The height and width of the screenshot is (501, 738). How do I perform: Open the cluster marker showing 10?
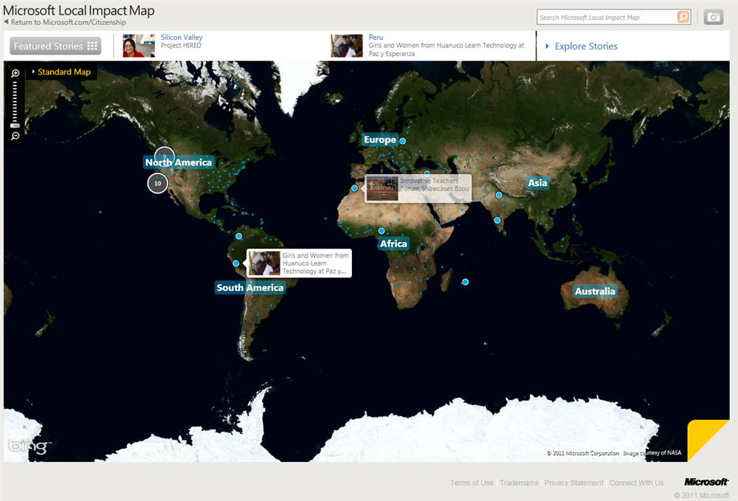158,184
